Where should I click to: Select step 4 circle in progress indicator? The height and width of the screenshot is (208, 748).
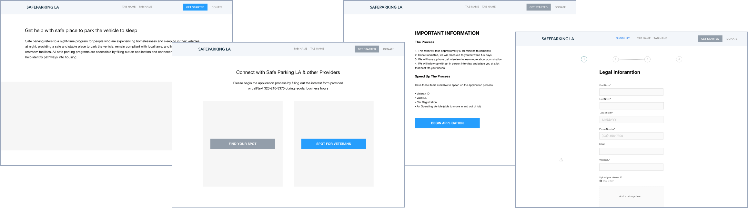click(679, 59)
